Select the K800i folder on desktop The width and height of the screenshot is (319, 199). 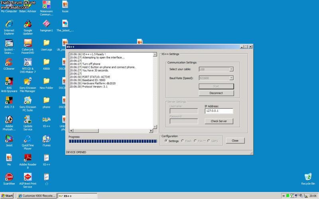pyautogui.click(x=46, y=64)
